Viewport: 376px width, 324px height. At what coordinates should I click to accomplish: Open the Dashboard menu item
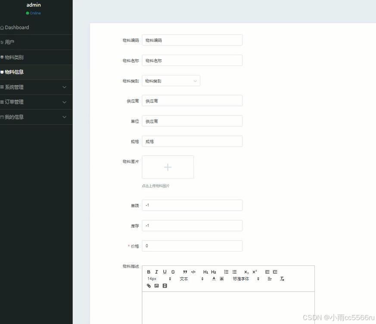[x=36, y=27]
